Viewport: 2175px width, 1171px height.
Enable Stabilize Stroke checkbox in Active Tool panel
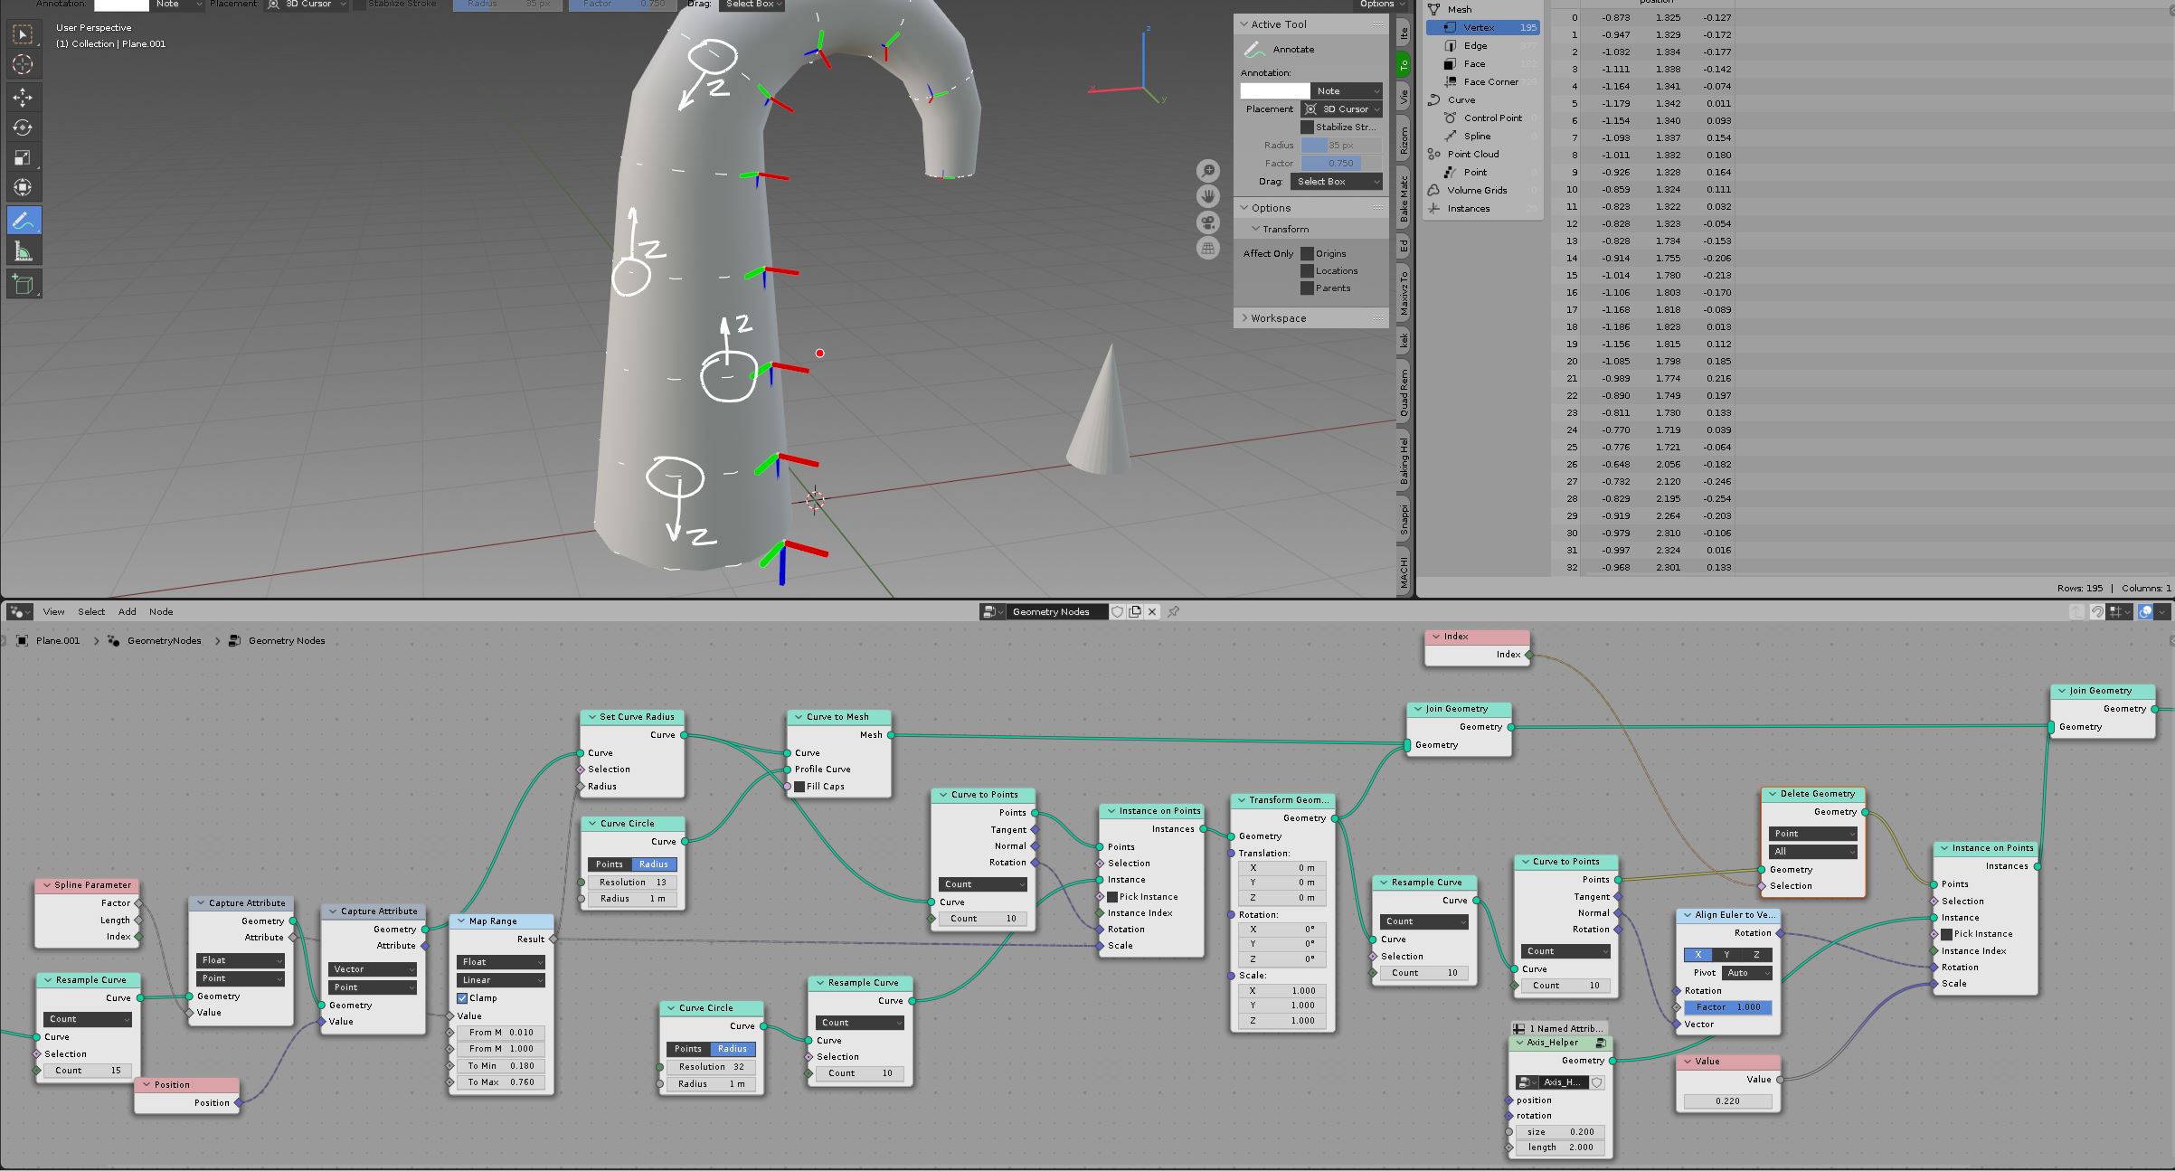tap(1307, 127)
